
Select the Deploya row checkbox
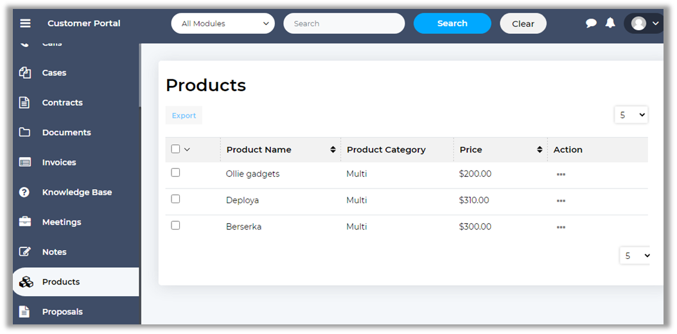[x=175, y=199]
